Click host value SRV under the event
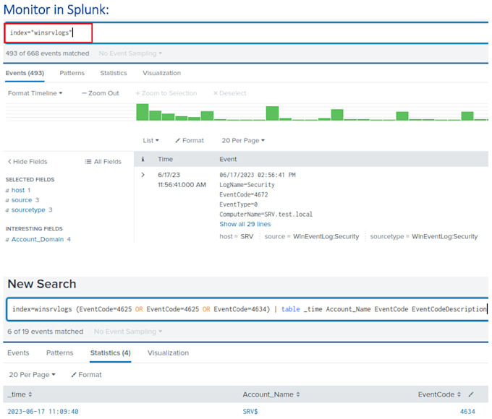 click(247, 237)
